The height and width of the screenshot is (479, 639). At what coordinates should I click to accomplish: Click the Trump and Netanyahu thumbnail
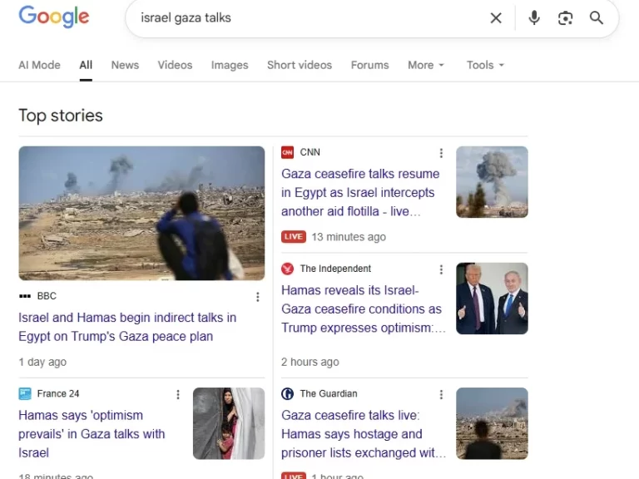492,299
